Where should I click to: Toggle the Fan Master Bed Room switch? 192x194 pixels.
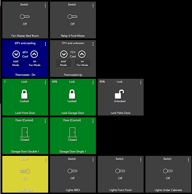(25, 17)
